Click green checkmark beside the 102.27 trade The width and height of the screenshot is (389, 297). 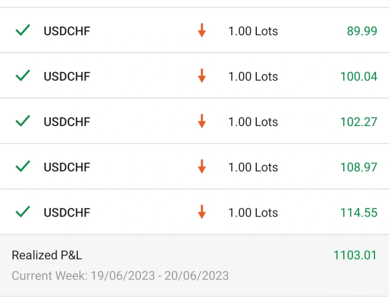click(x=23, y=121)
